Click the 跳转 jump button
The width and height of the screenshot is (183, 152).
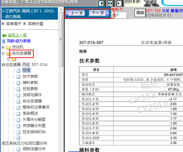click(x=140, y=13)
